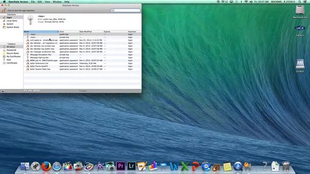
Task: Launch Numbers from the Dock
Action: (153, 166)
